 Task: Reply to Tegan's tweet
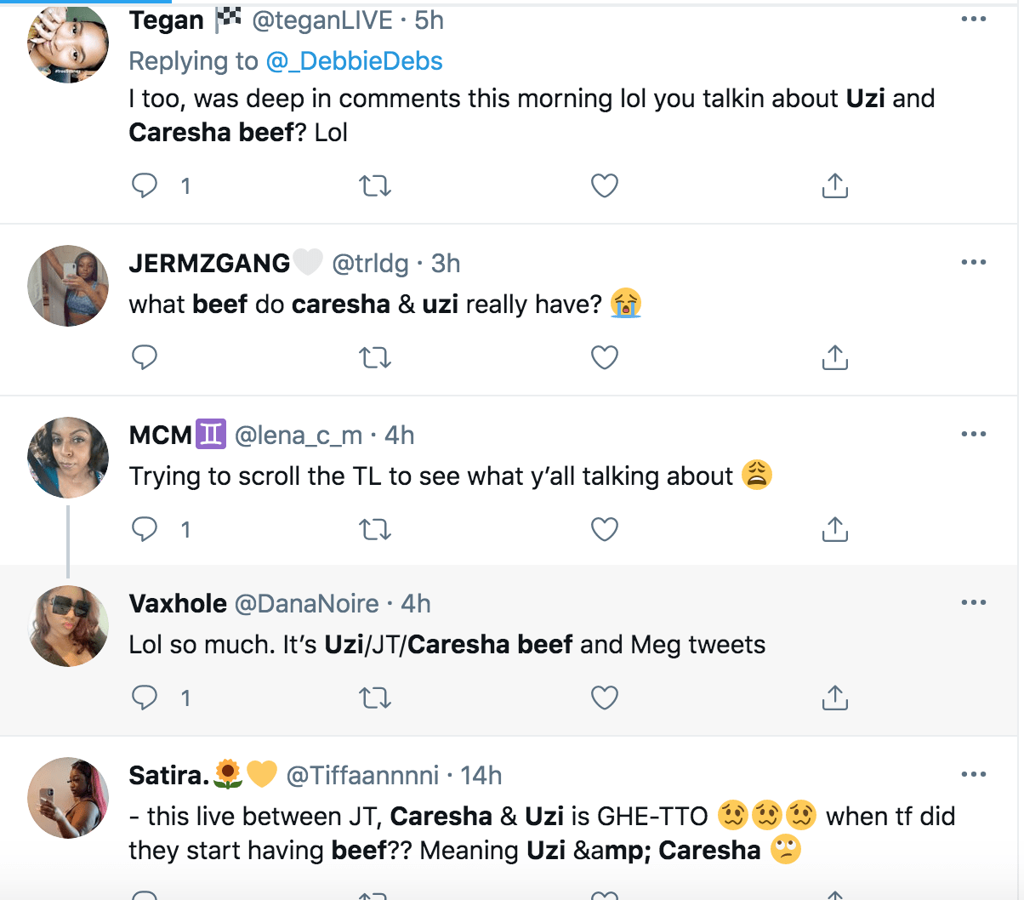[145, 185]
